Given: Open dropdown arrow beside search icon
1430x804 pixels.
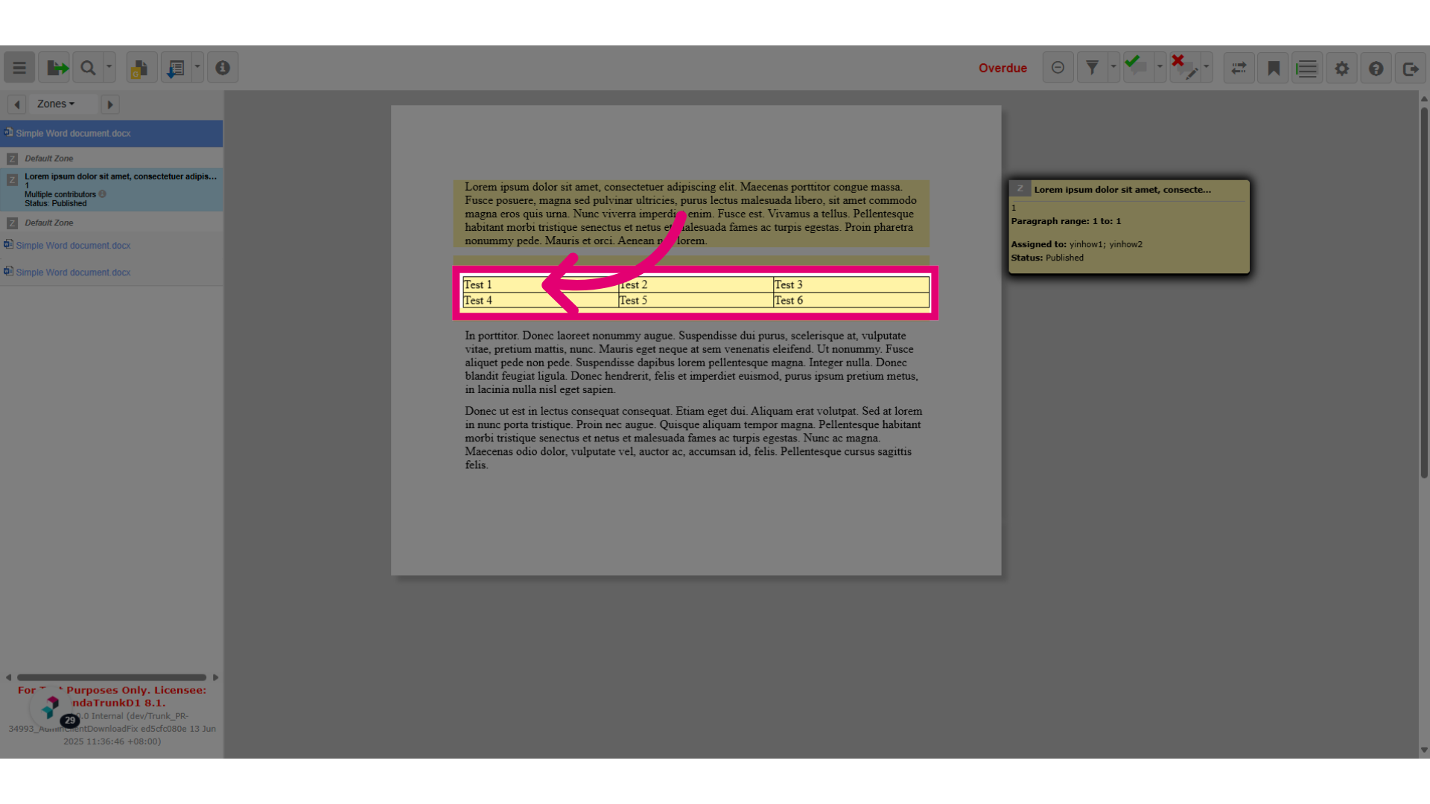Looking at the screenshot, I should pyautogui.click(x=109, y=68).
